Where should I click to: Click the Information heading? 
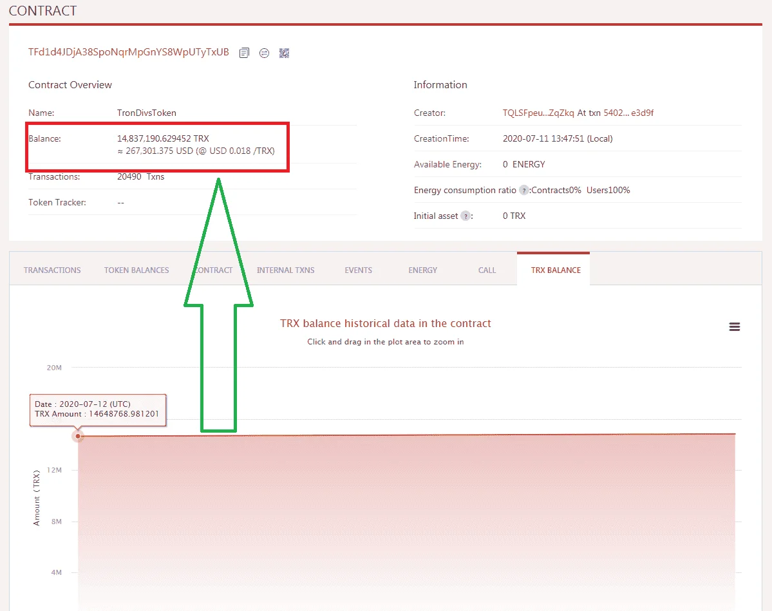440,85
